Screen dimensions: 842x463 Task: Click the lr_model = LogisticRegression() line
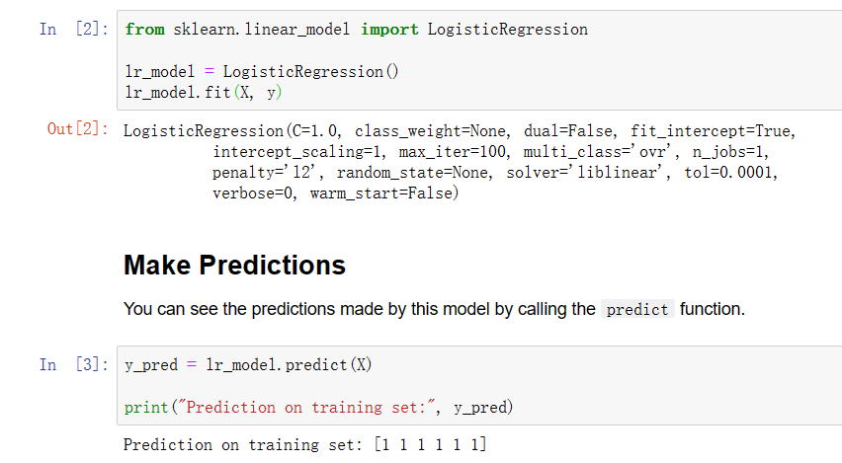click(262, 71)
